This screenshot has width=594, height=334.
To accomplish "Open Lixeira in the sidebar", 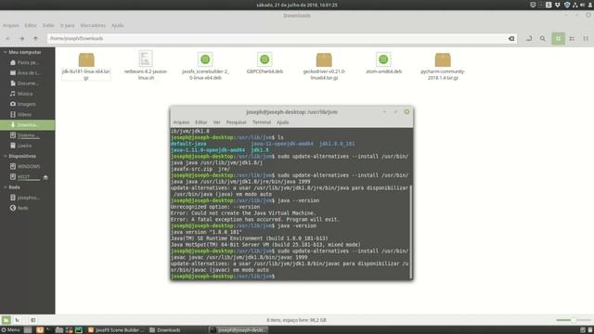I will coord(27,146).
